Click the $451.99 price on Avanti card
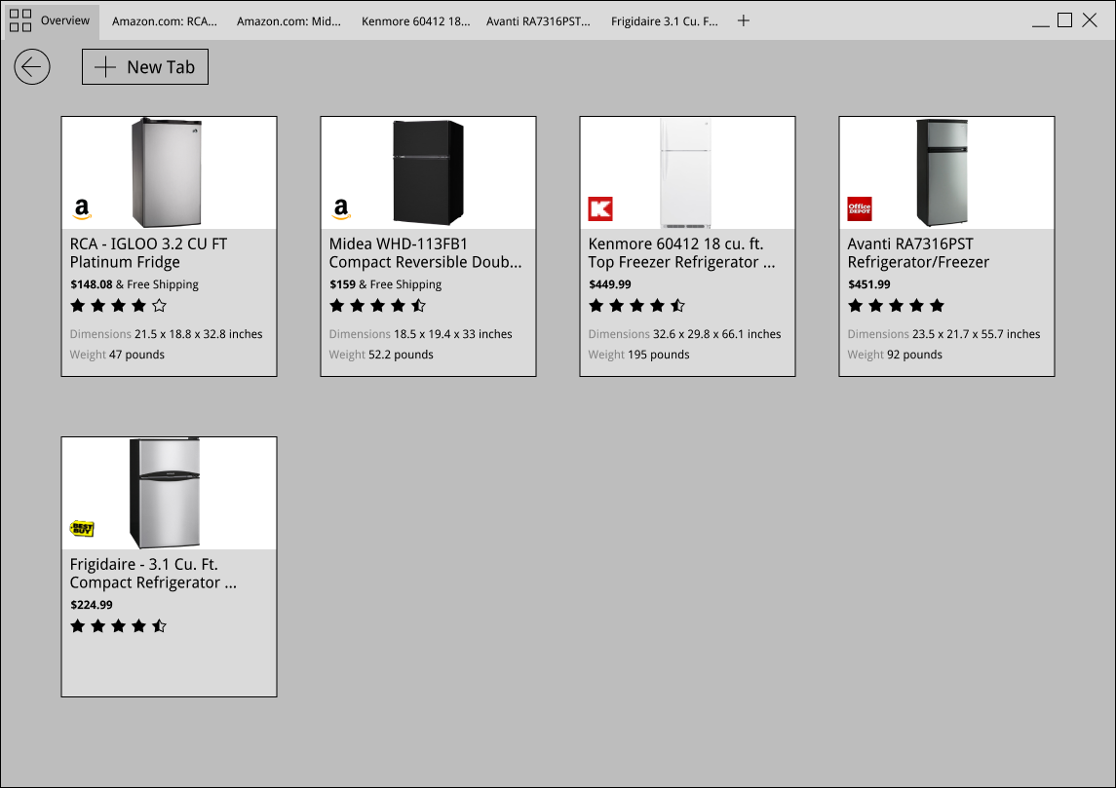This screenshot has height=788, width=1116. [x=869, y=284]
